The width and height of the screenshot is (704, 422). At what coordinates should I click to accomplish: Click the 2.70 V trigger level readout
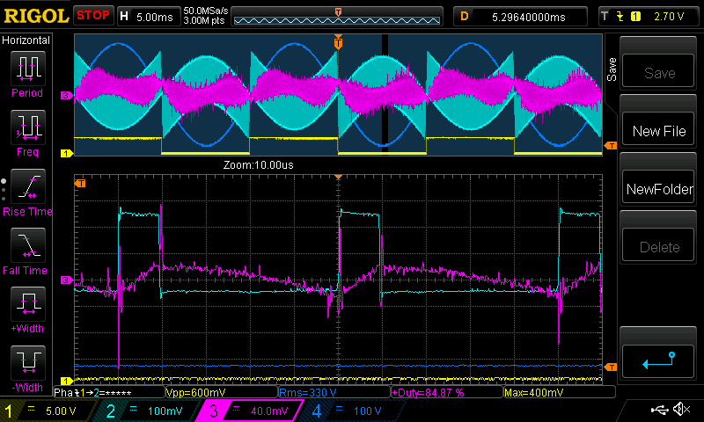671,16
